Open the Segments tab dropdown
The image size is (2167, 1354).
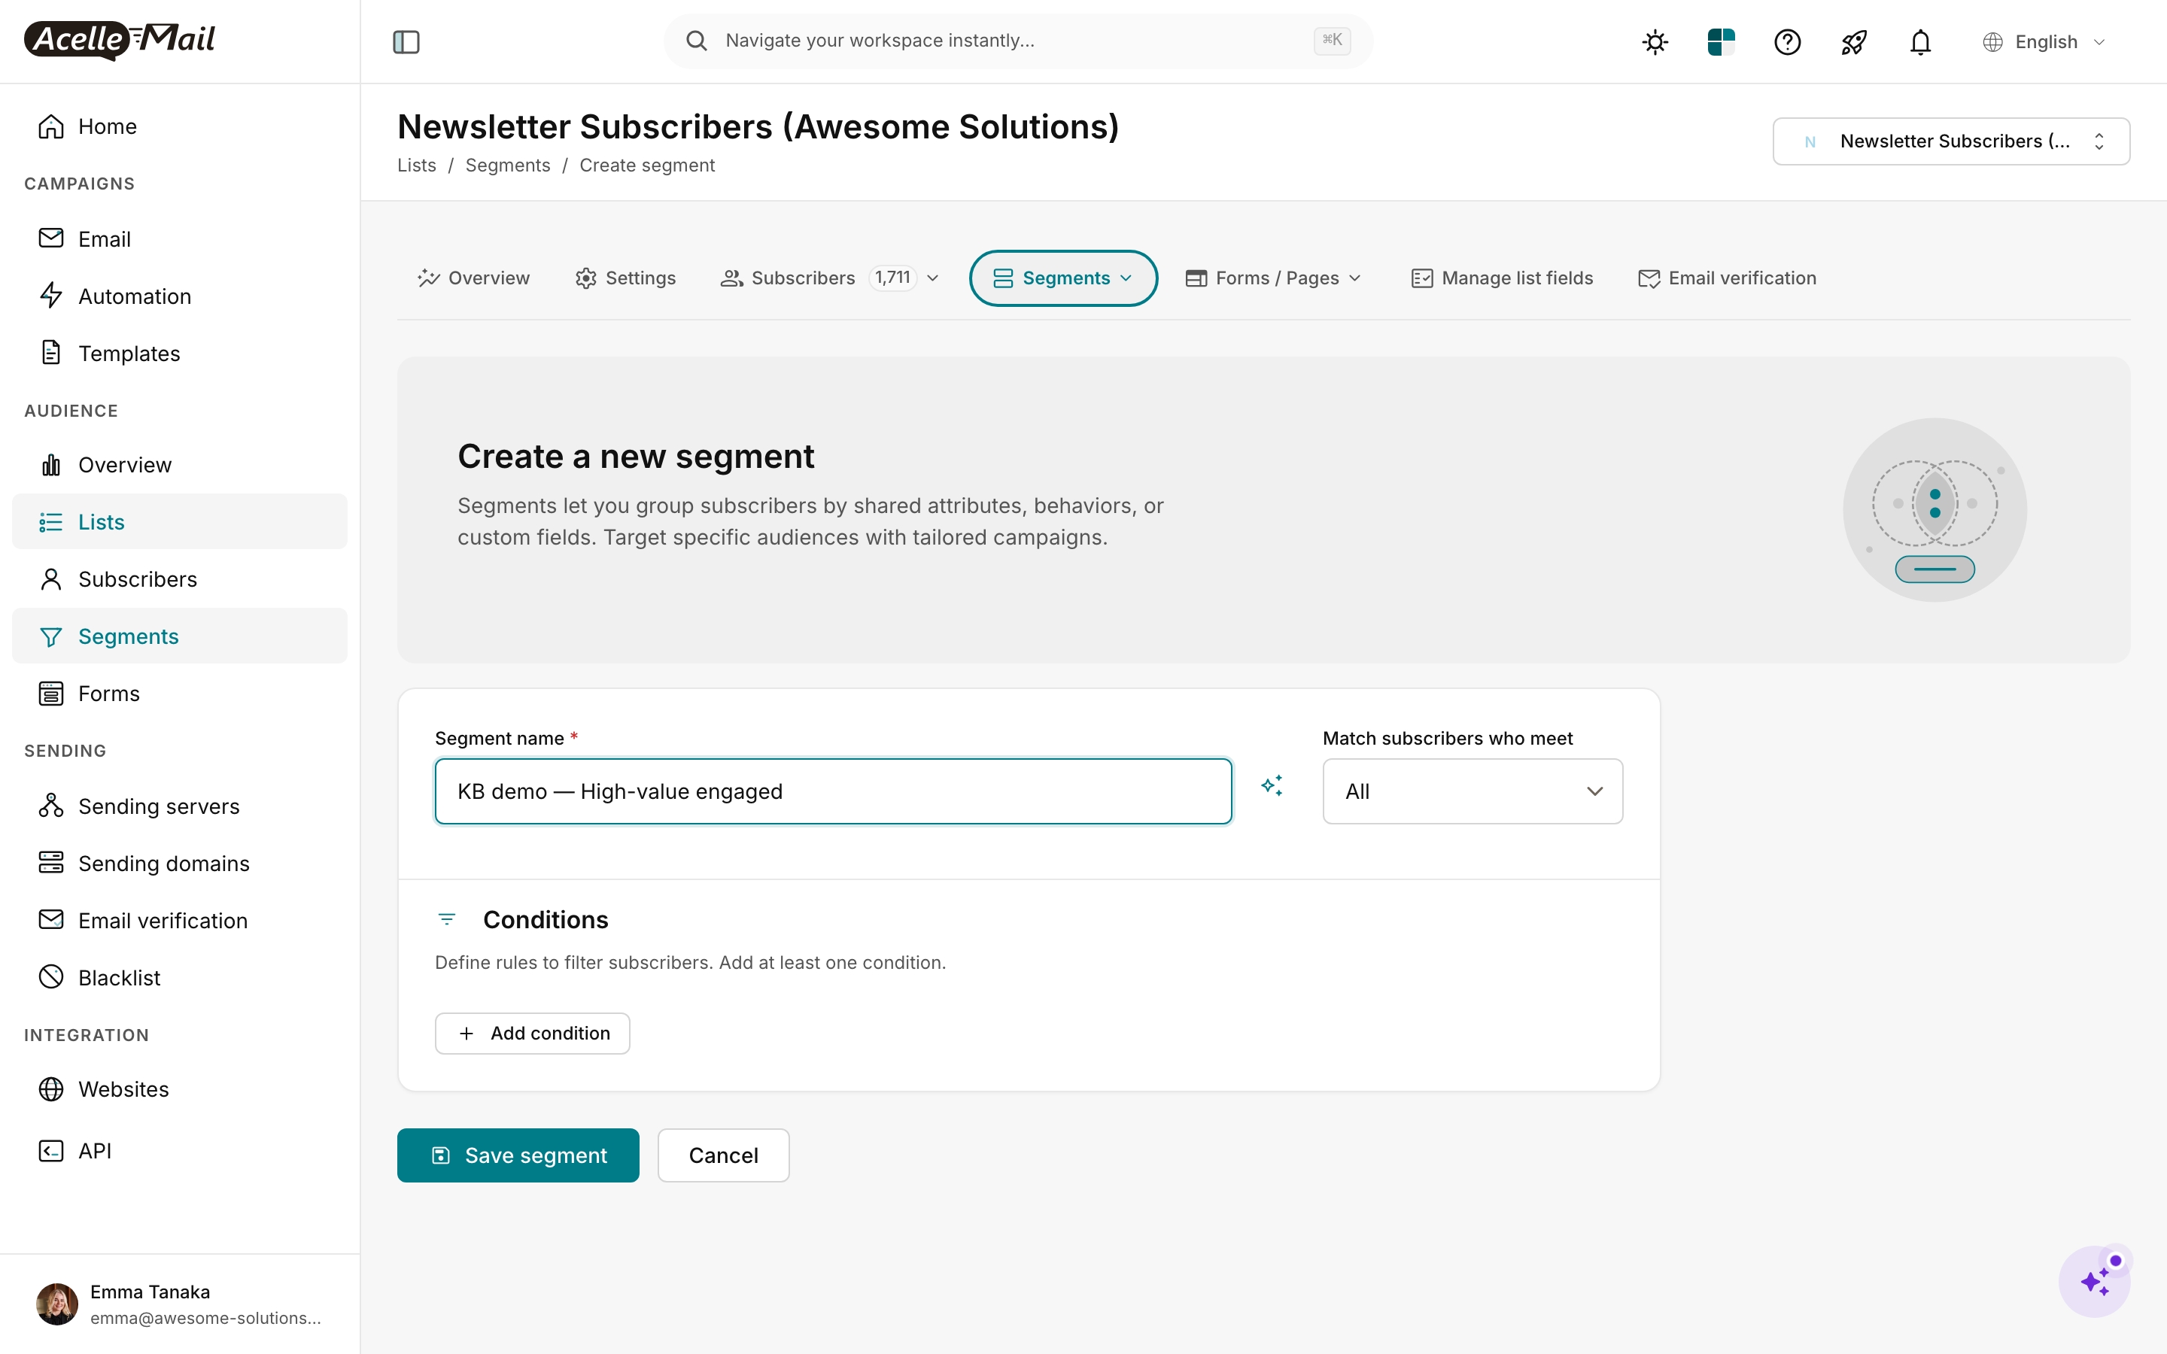tap(1063, 278)
